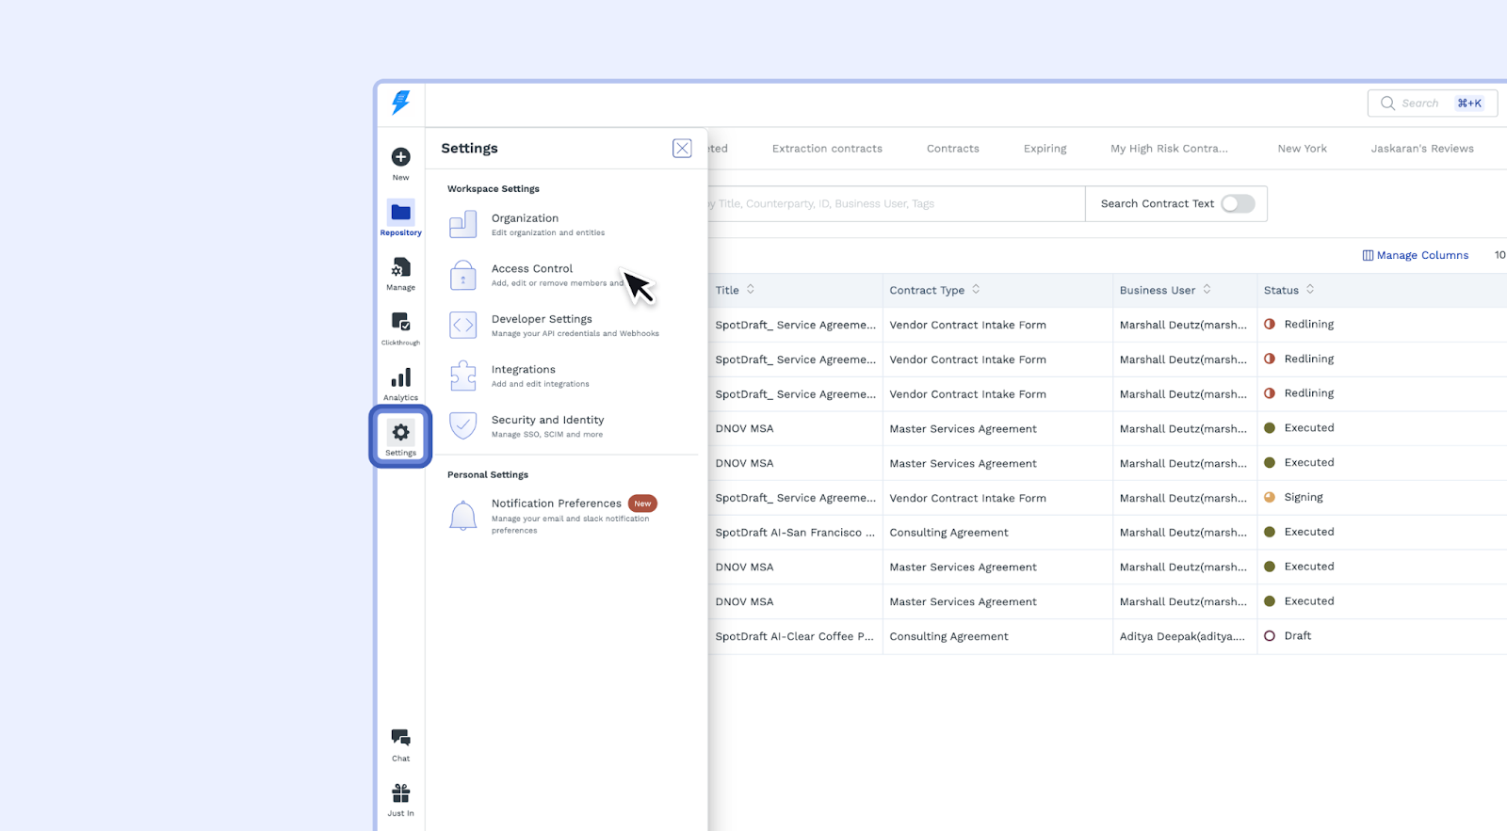Toggle Search Contract Text switch
Screen dimensions: 1507x831
pyautogui.click(x=1237, y=204)
